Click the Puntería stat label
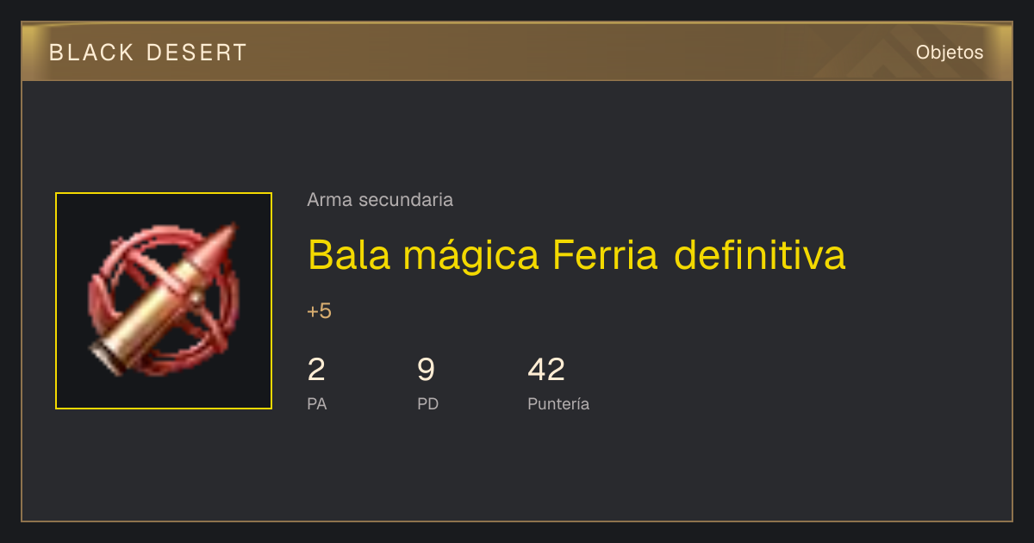 tap(558, 403)
